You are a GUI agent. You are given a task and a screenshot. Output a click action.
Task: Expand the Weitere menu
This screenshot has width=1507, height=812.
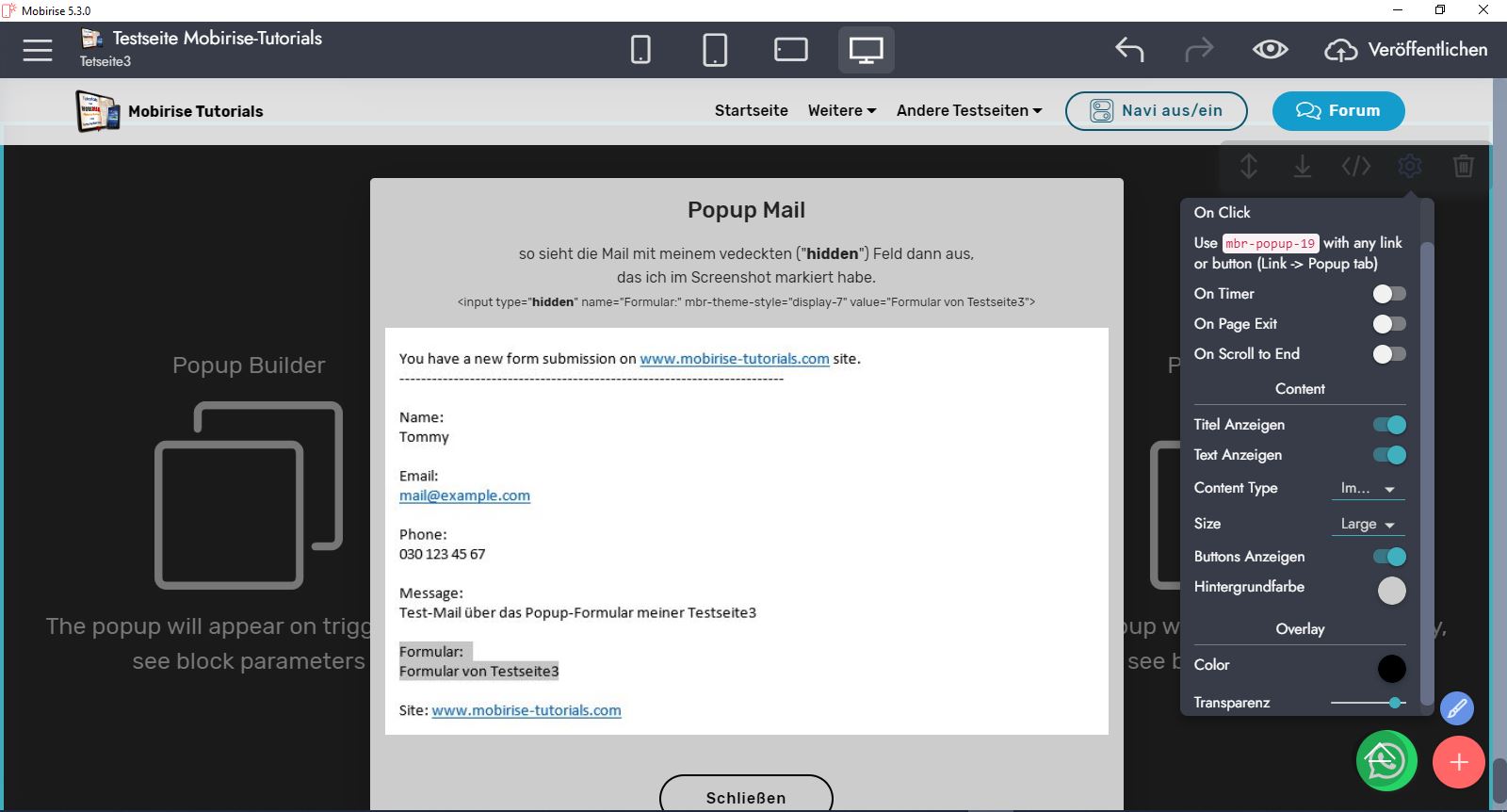coord(842,110)
